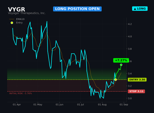Click the 3.4 price axis label
Viewport: 154px width, 113px height.
click(x=130, y=74)
